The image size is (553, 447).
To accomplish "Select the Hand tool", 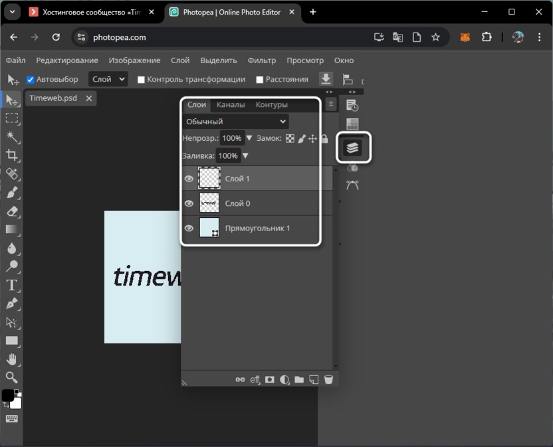I will (x=11, y=359).
